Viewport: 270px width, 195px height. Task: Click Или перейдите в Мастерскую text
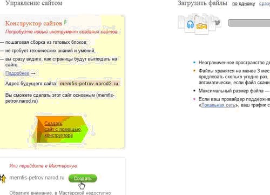pyautogui.click(x=43, y=166)
